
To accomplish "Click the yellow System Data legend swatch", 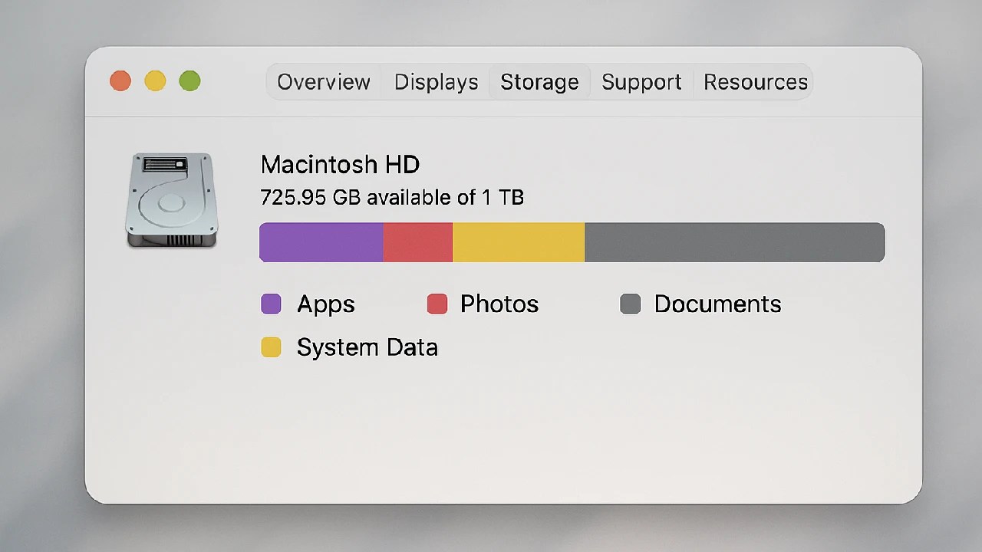I will [x=271, y=347].
